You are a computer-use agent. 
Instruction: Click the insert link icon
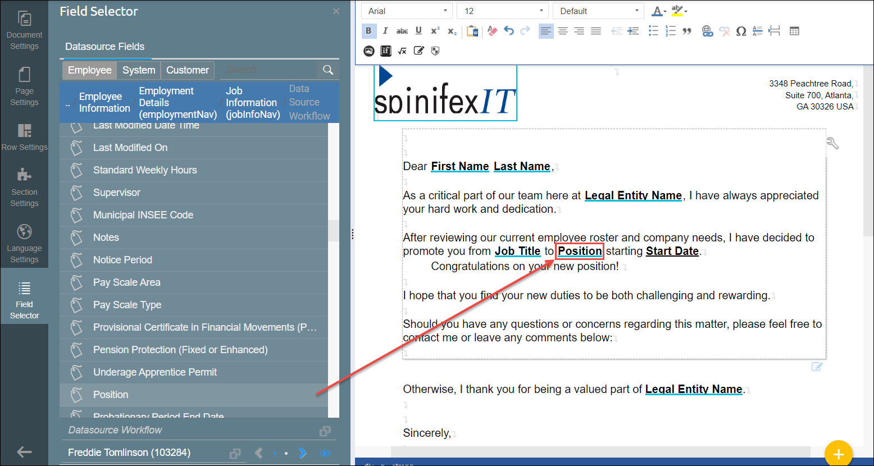(x=707, y=31)
